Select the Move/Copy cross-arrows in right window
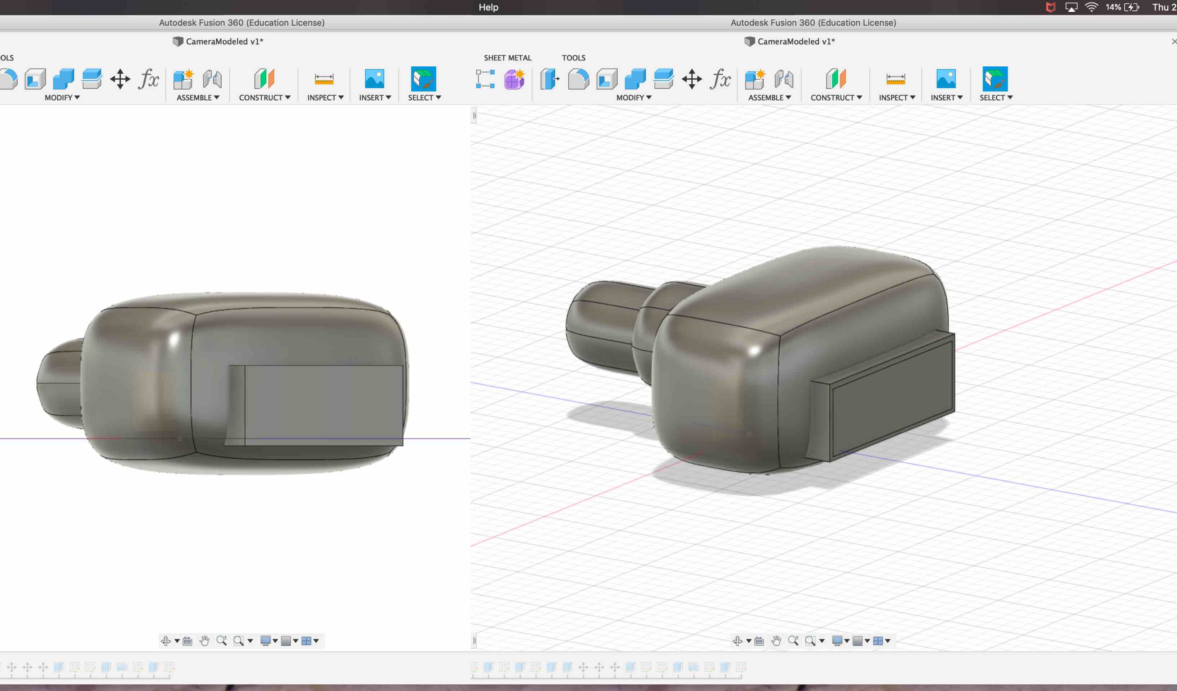The image size is (1177, 691). point(692,79)
